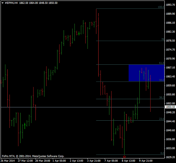Click price scale value 1836.80
The height and width of the screenshot is (163, 176).
170,139
